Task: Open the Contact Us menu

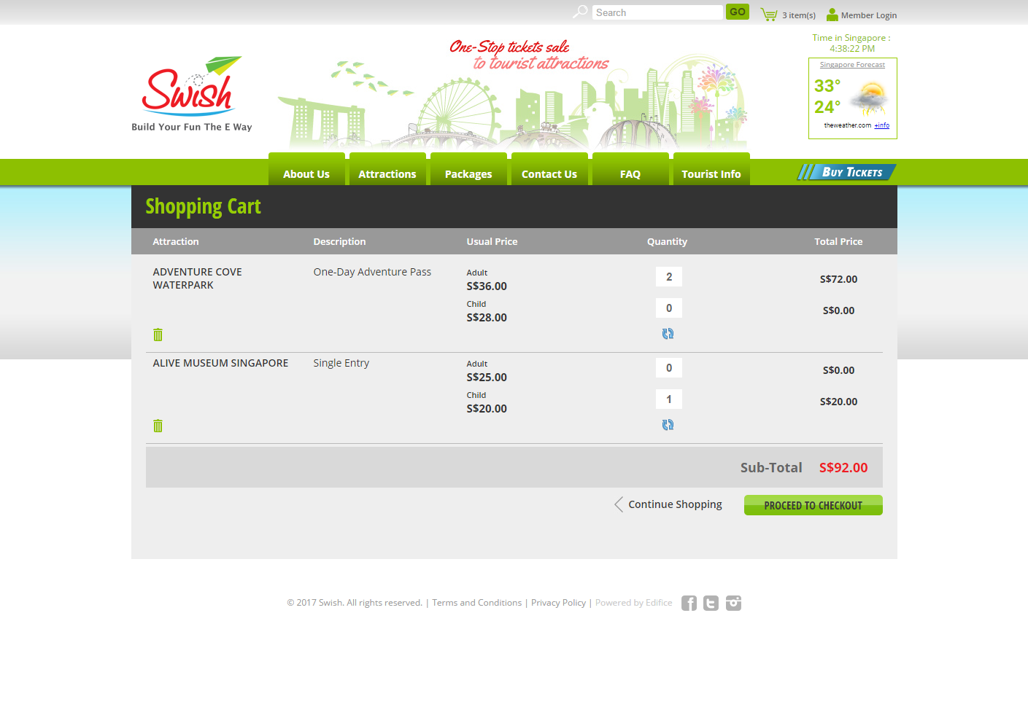Action: click(x=549, y=169)
